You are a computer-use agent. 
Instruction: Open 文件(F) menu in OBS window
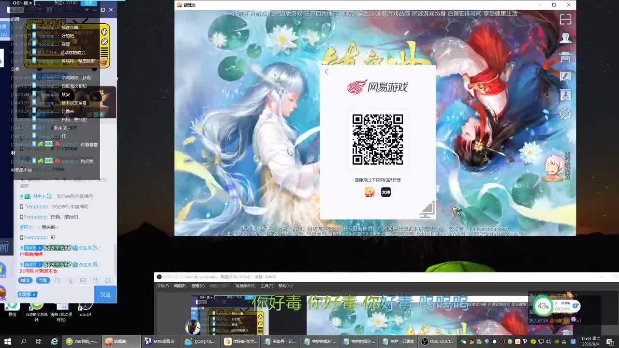[162, 286]
